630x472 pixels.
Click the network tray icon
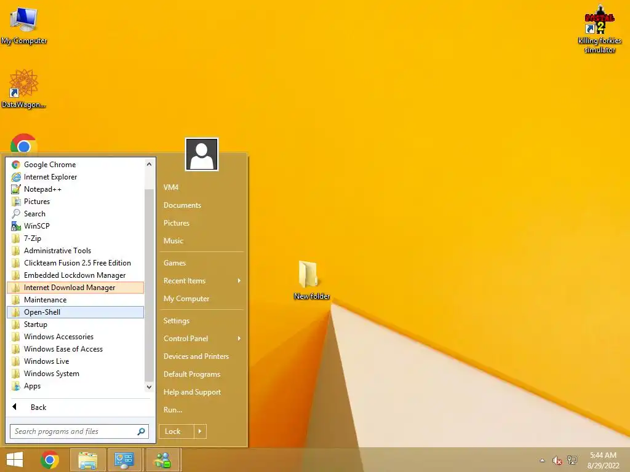click(572, 460)
